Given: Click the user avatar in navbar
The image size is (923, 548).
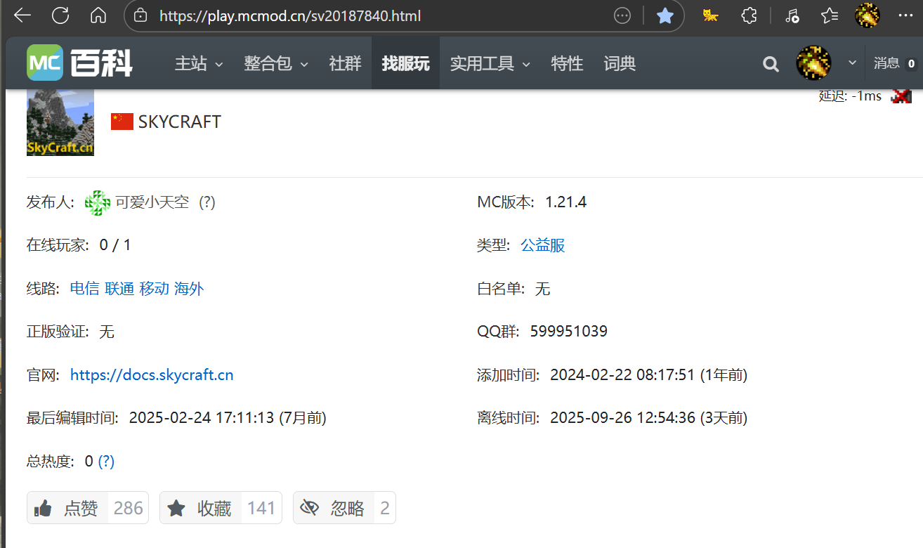Looking at the screenshot, I should [x=813, y=63].
